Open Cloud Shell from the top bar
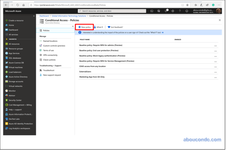Viewport: 226px width, 150px height. [x=152, y=11]
